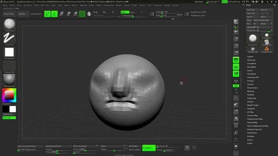Adjust the Draw Size slider
278x156 pixels.
(x=169, y=16)
